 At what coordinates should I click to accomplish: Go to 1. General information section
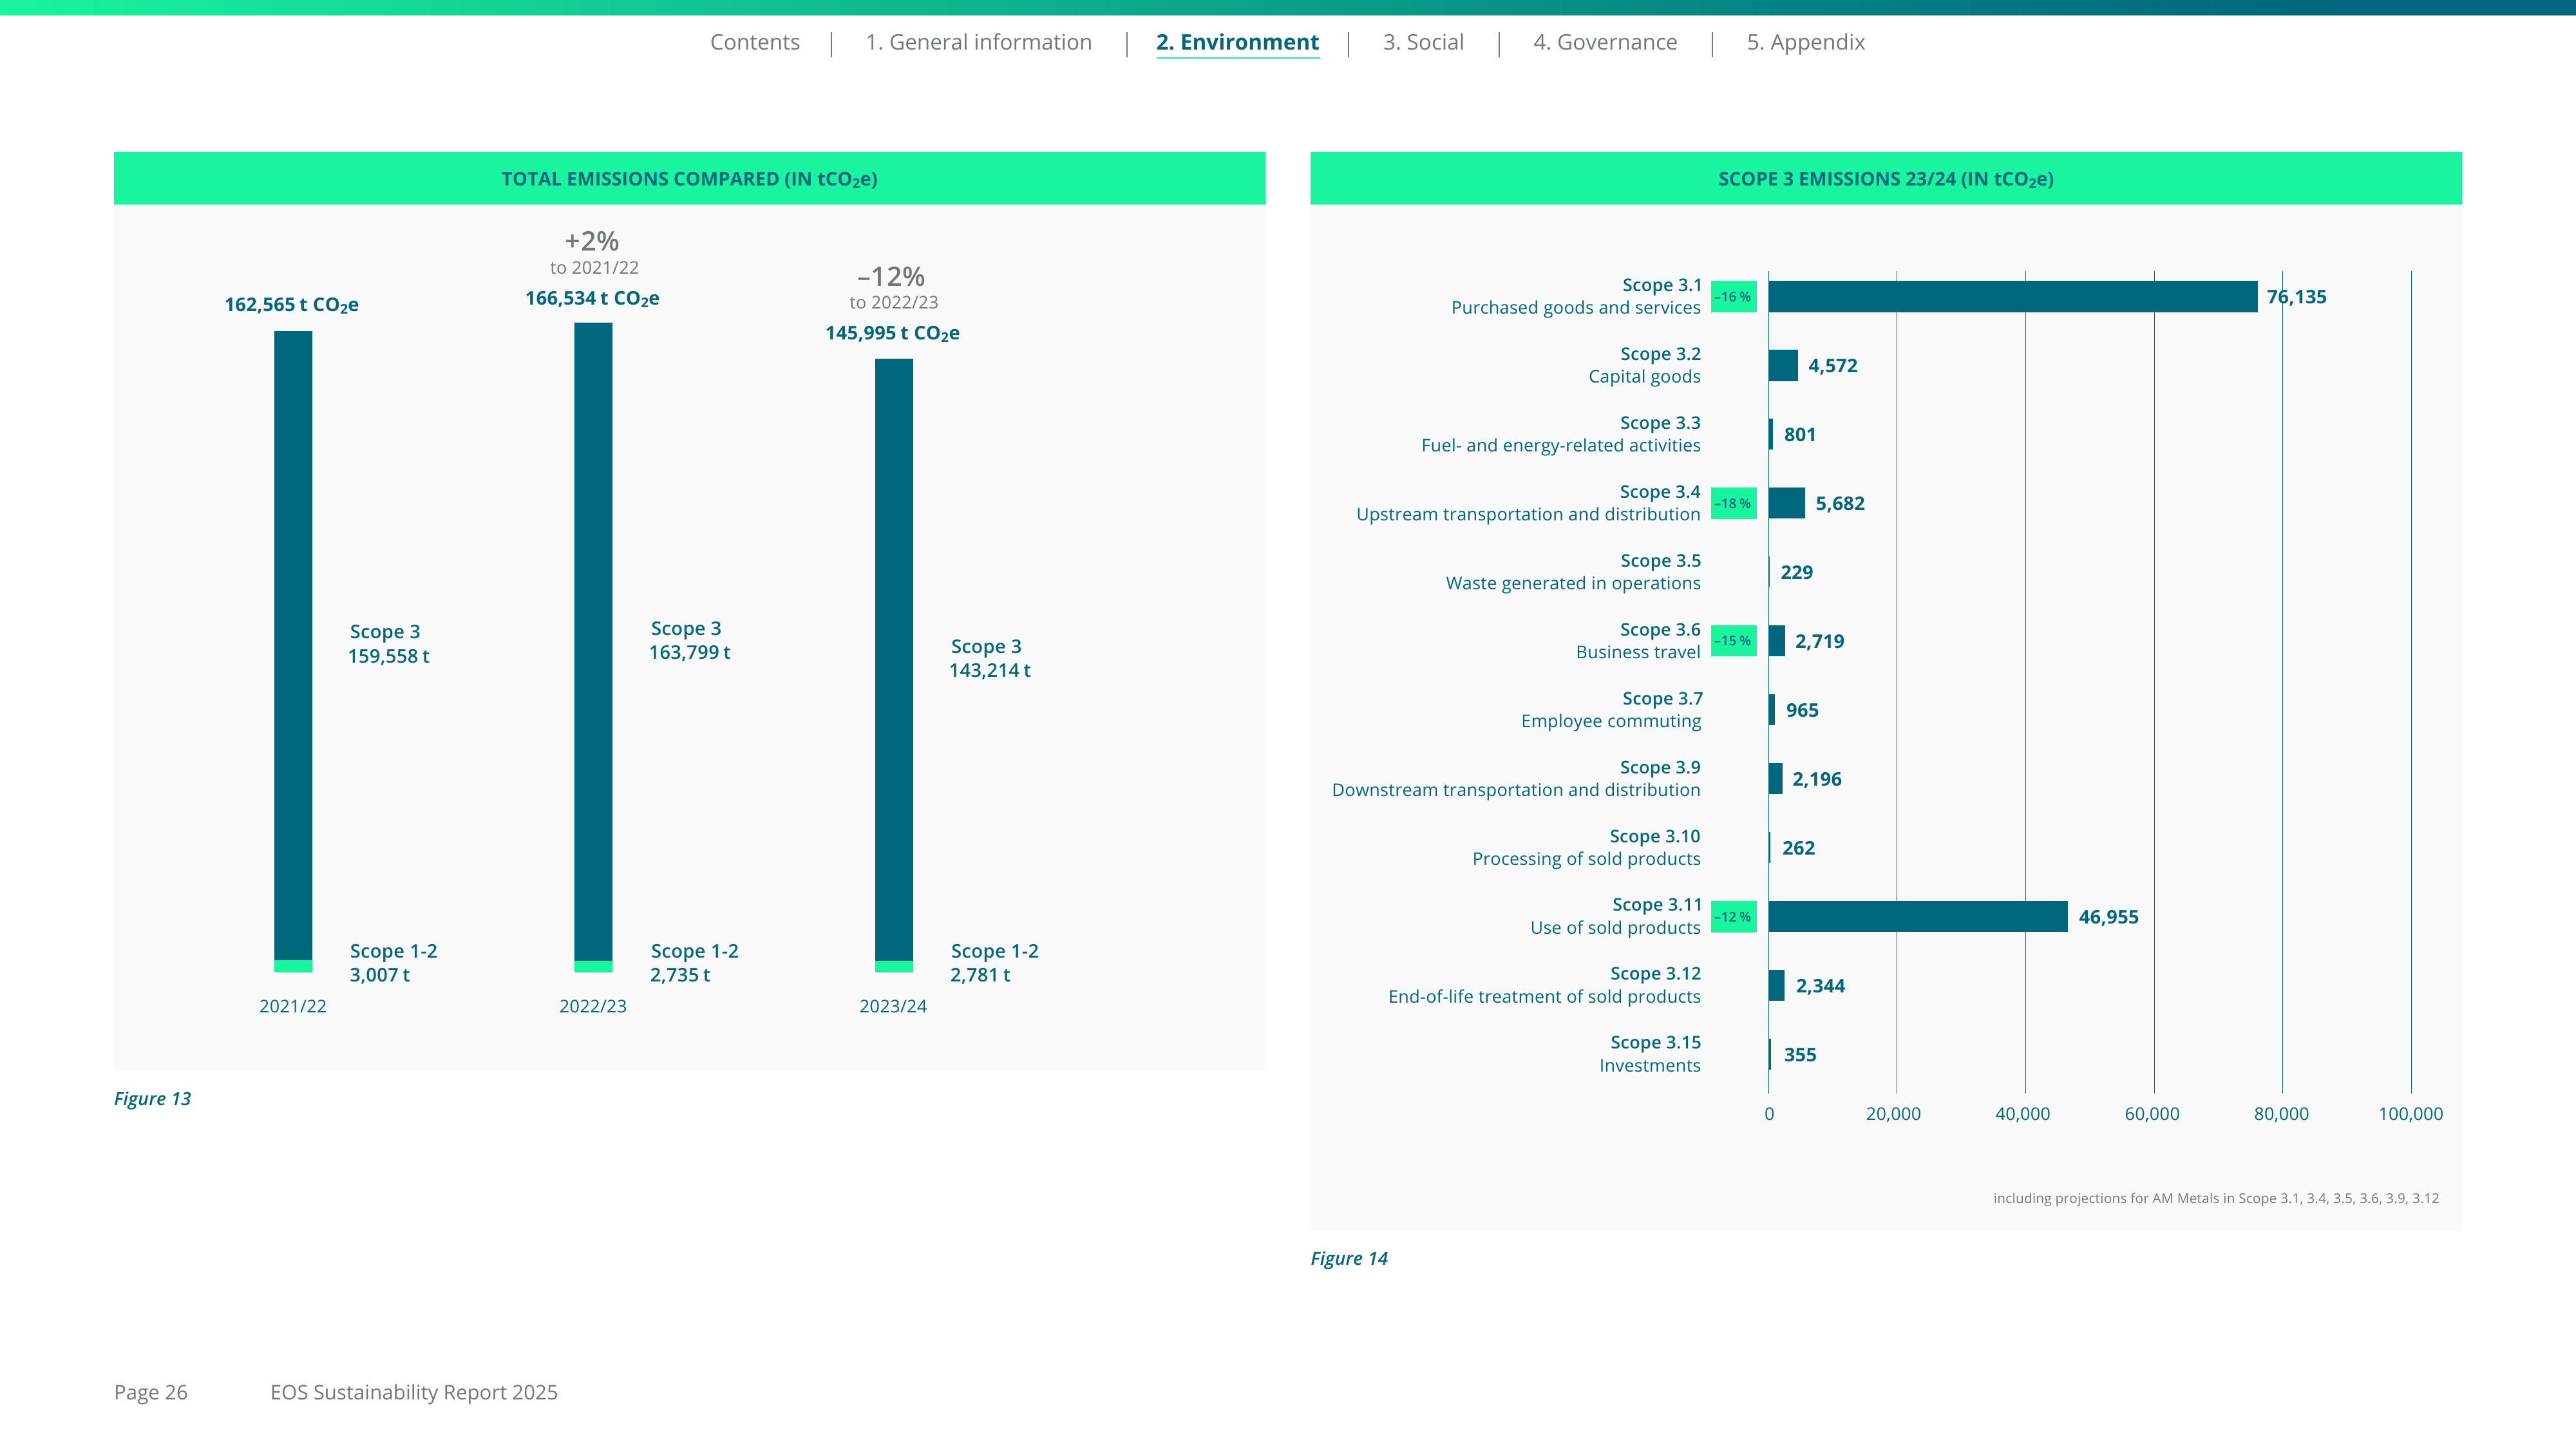pyautogui.click(x=978, y=42)
